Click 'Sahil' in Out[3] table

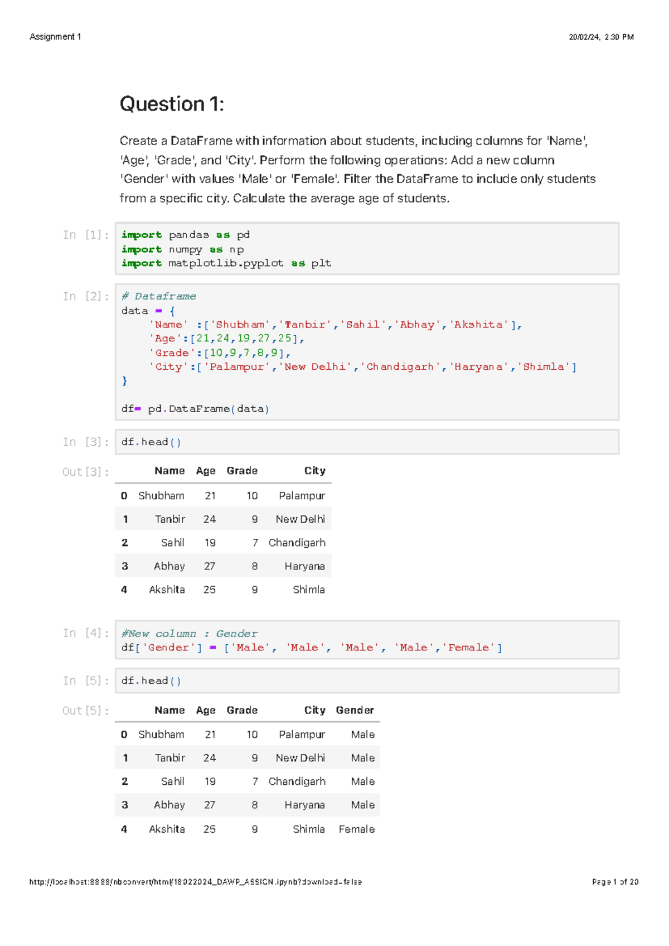click(173, 543)
